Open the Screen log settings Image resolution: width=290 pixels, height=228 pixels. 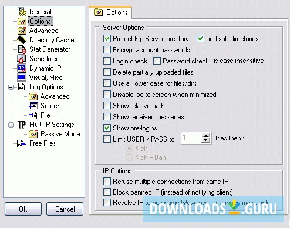50,106
